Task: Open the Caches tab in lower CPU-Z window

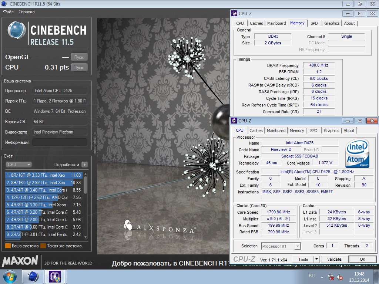Action: tap(256, 131)
